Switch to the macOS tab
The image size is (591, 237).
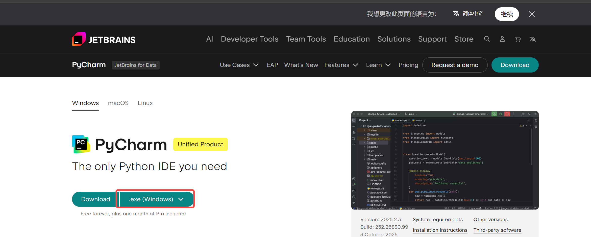tap(118, 103)
